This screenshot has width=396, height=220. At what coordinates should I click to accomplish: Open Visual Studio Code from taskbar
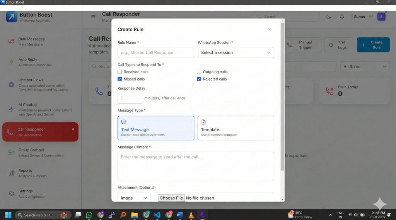tap(157, 215)
